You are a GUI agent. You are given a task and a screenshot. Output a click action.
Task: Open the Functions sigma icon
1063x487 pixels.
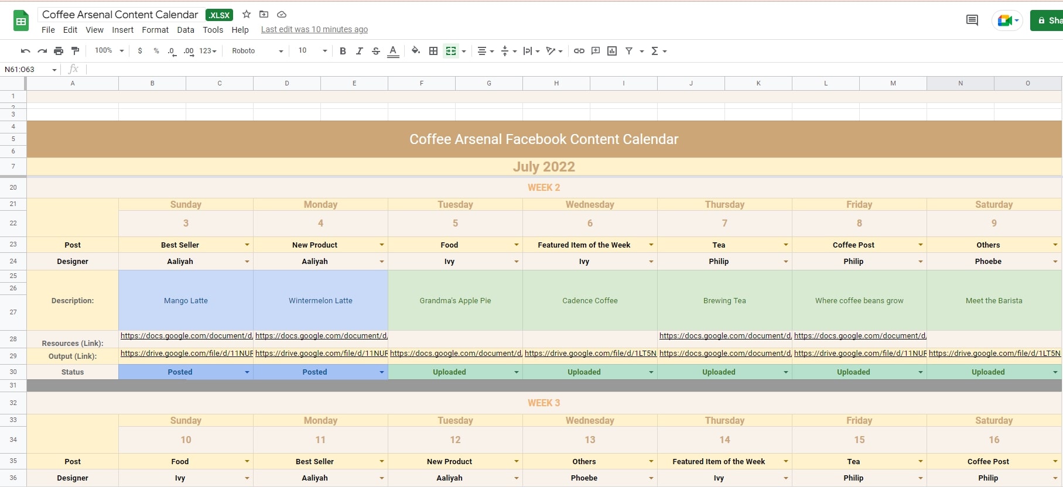[655, 51]
